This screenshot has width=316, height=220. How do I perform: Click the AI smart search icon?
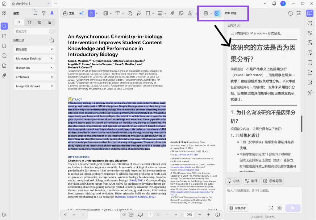pos(35,14)
